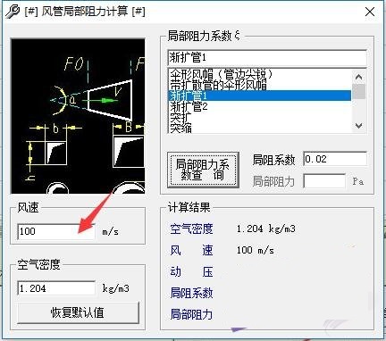Screen dimensions: 386x341
Task: Click the 局部阻力系数查询 button
Action: 203,170
